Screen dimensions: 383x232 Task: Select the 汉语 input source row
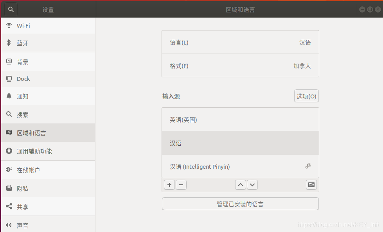(240, 143)
